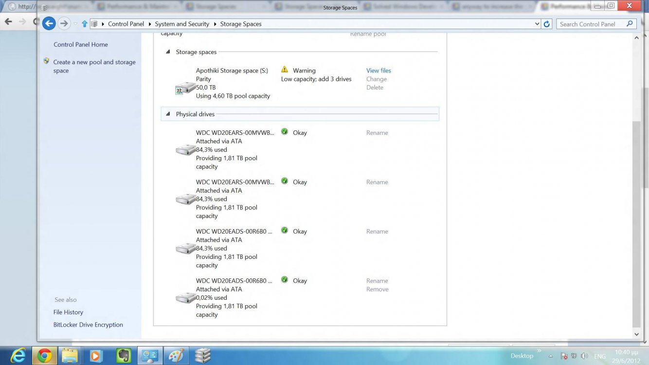Select the Low capacity; add 3 drives text
649x365 pixels.
316,79
